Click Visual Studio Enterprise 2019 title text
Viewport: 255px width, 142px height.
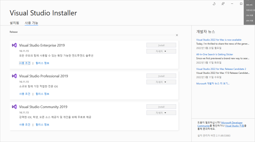(x=42, y=45)
